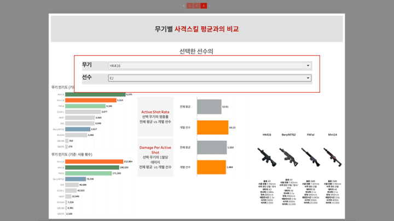Select the AKA7 bar valued 3,069
The width and height of the screenshot is (394, 221).
pos(80,117)
